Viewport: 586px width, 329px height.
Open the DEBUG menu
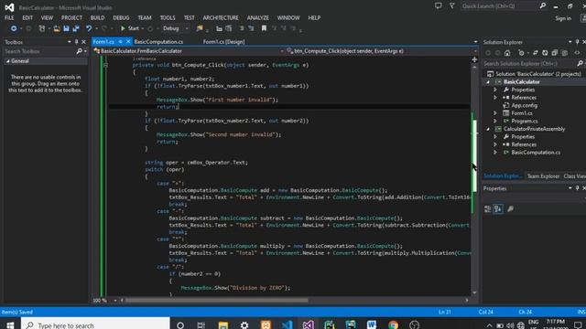121,17
